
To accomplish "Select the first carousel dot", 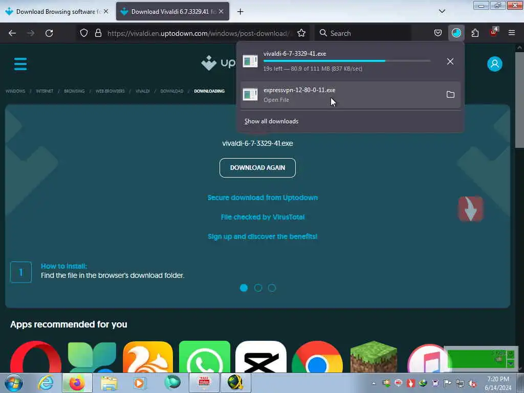I will coord(244,288).
